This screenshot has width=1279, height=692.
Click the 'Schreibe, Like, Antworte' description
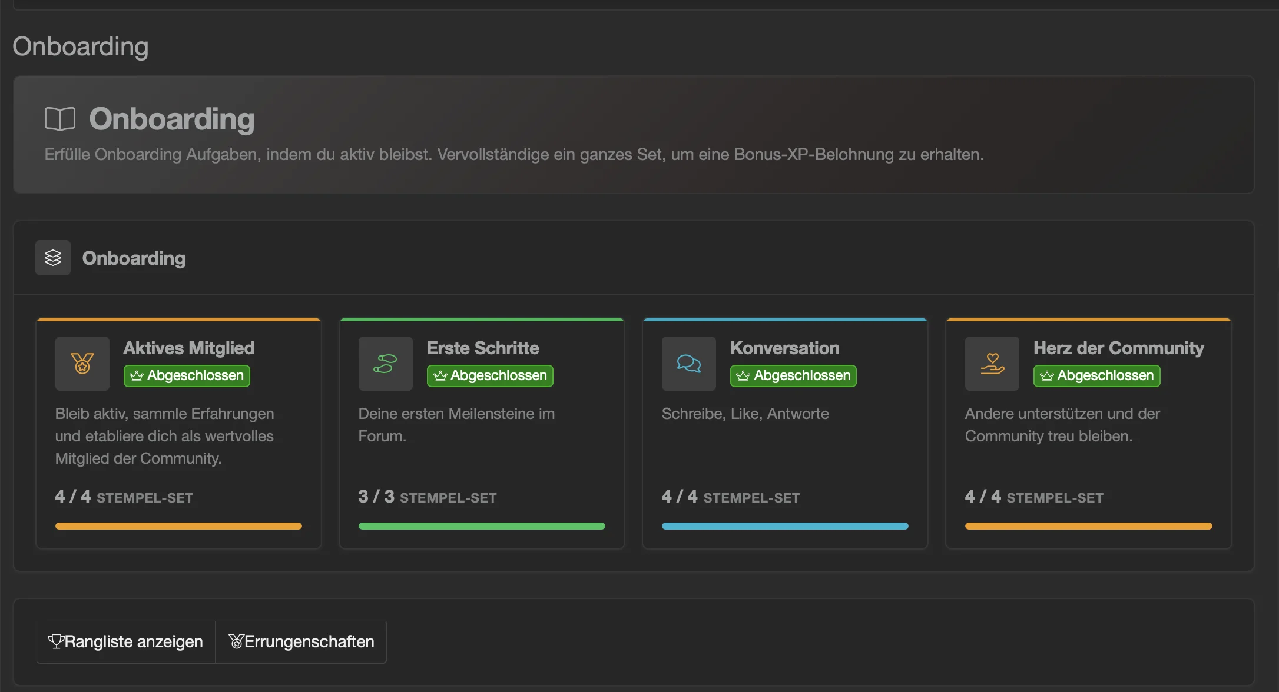[x=745, y=414]
